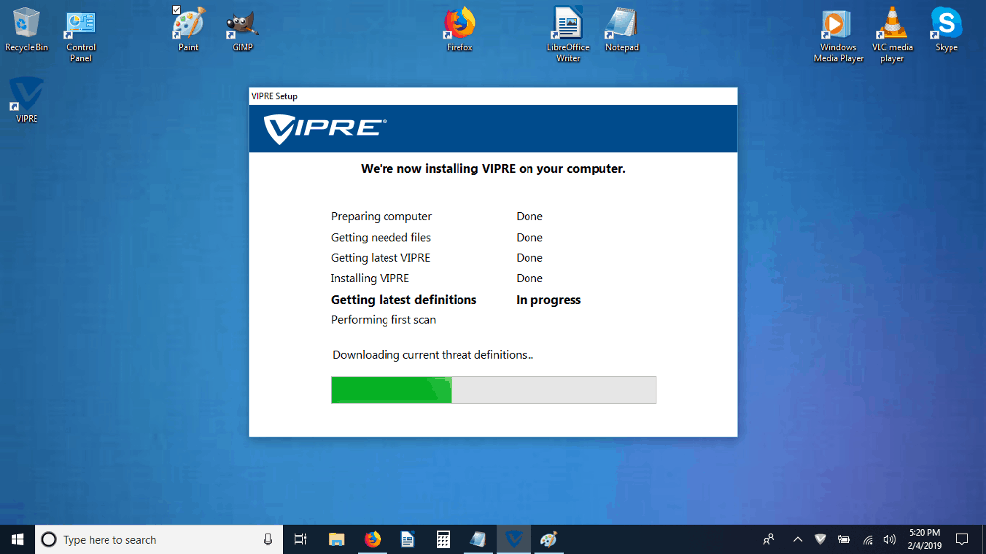This screenshot has width=986, height=554.
Task: Click 'Done' next to Getting needed files
Action: (529, 237)
